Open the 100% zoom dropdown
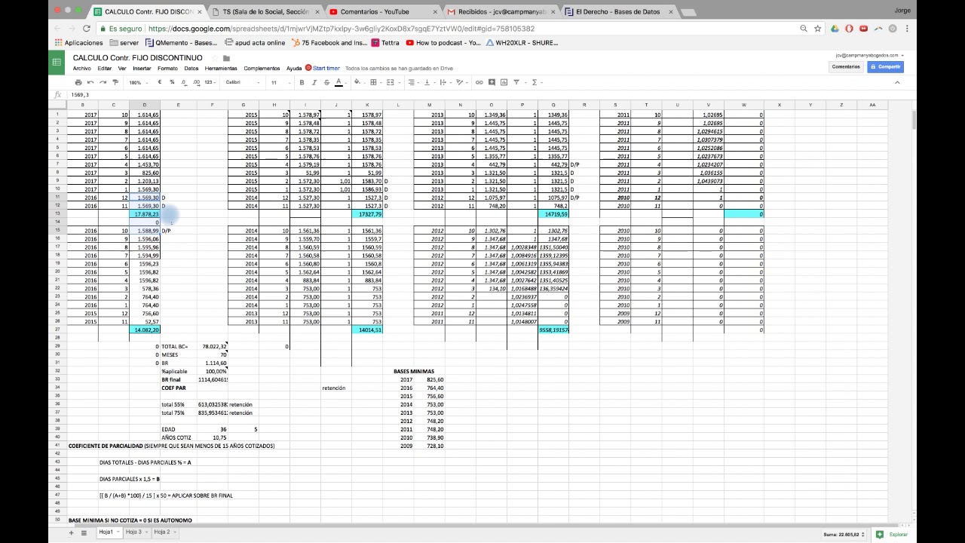This screenshot has height=543, width=965. [x=138, y=82]
